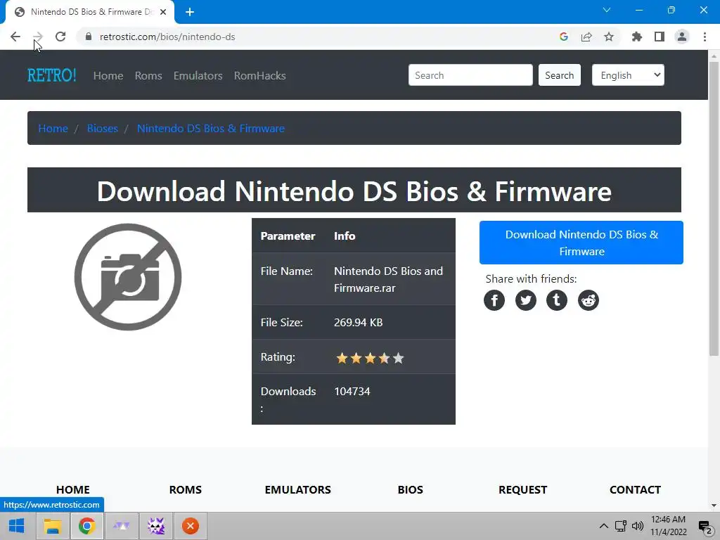
Task: Open Chrome three-dot menu
Action: [705, 37]
